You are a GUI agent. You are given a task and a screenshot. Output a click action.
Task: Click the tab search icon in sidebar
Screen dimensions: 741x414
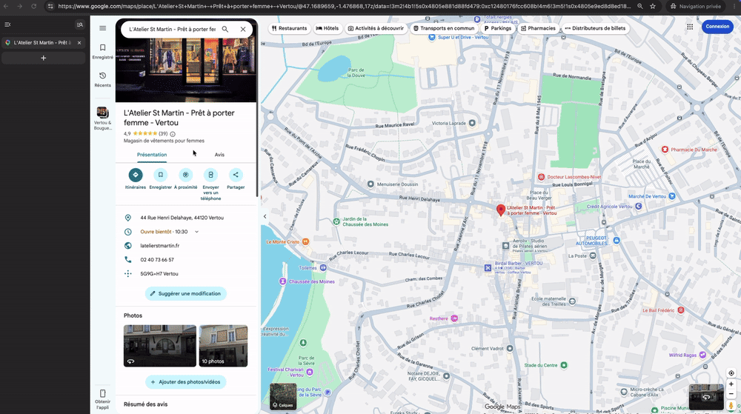[79, 24]
